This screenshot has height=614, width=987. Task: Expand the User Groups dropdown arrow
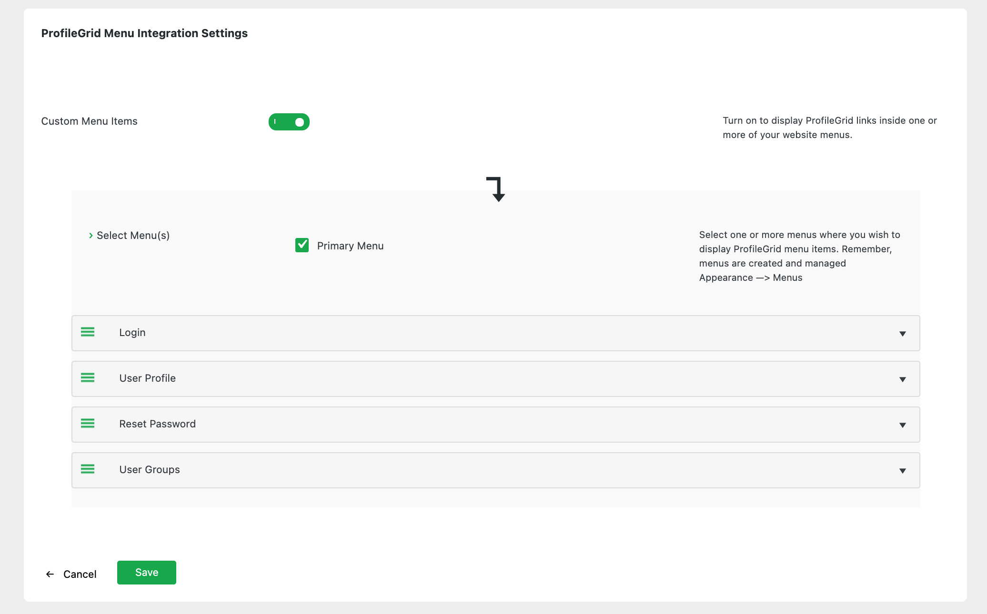coord(902,471)
